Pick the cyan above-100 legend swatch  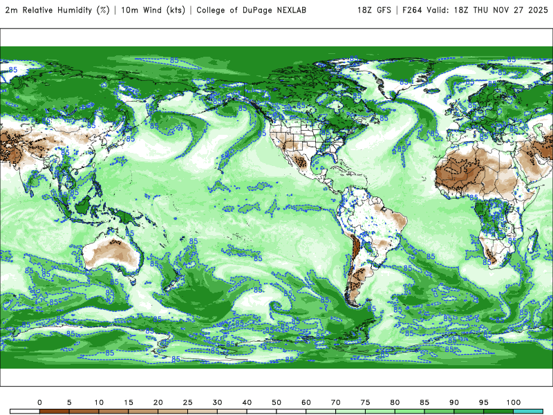point(528,412)
